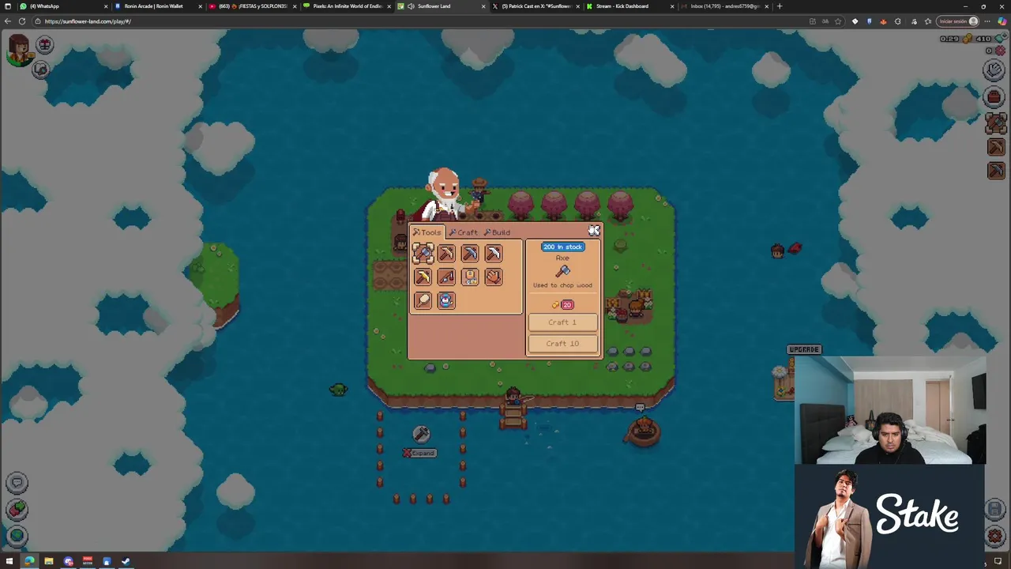Select the Iron Pickaxe in tools grid

pyautogui.click(x=494, y=253)
